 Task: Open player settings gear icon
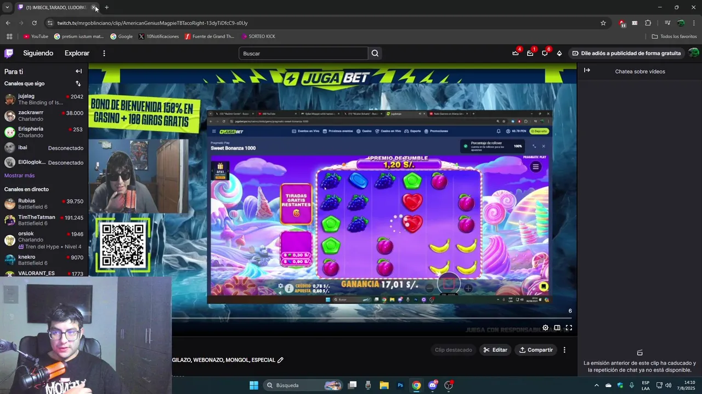[545, 328]
